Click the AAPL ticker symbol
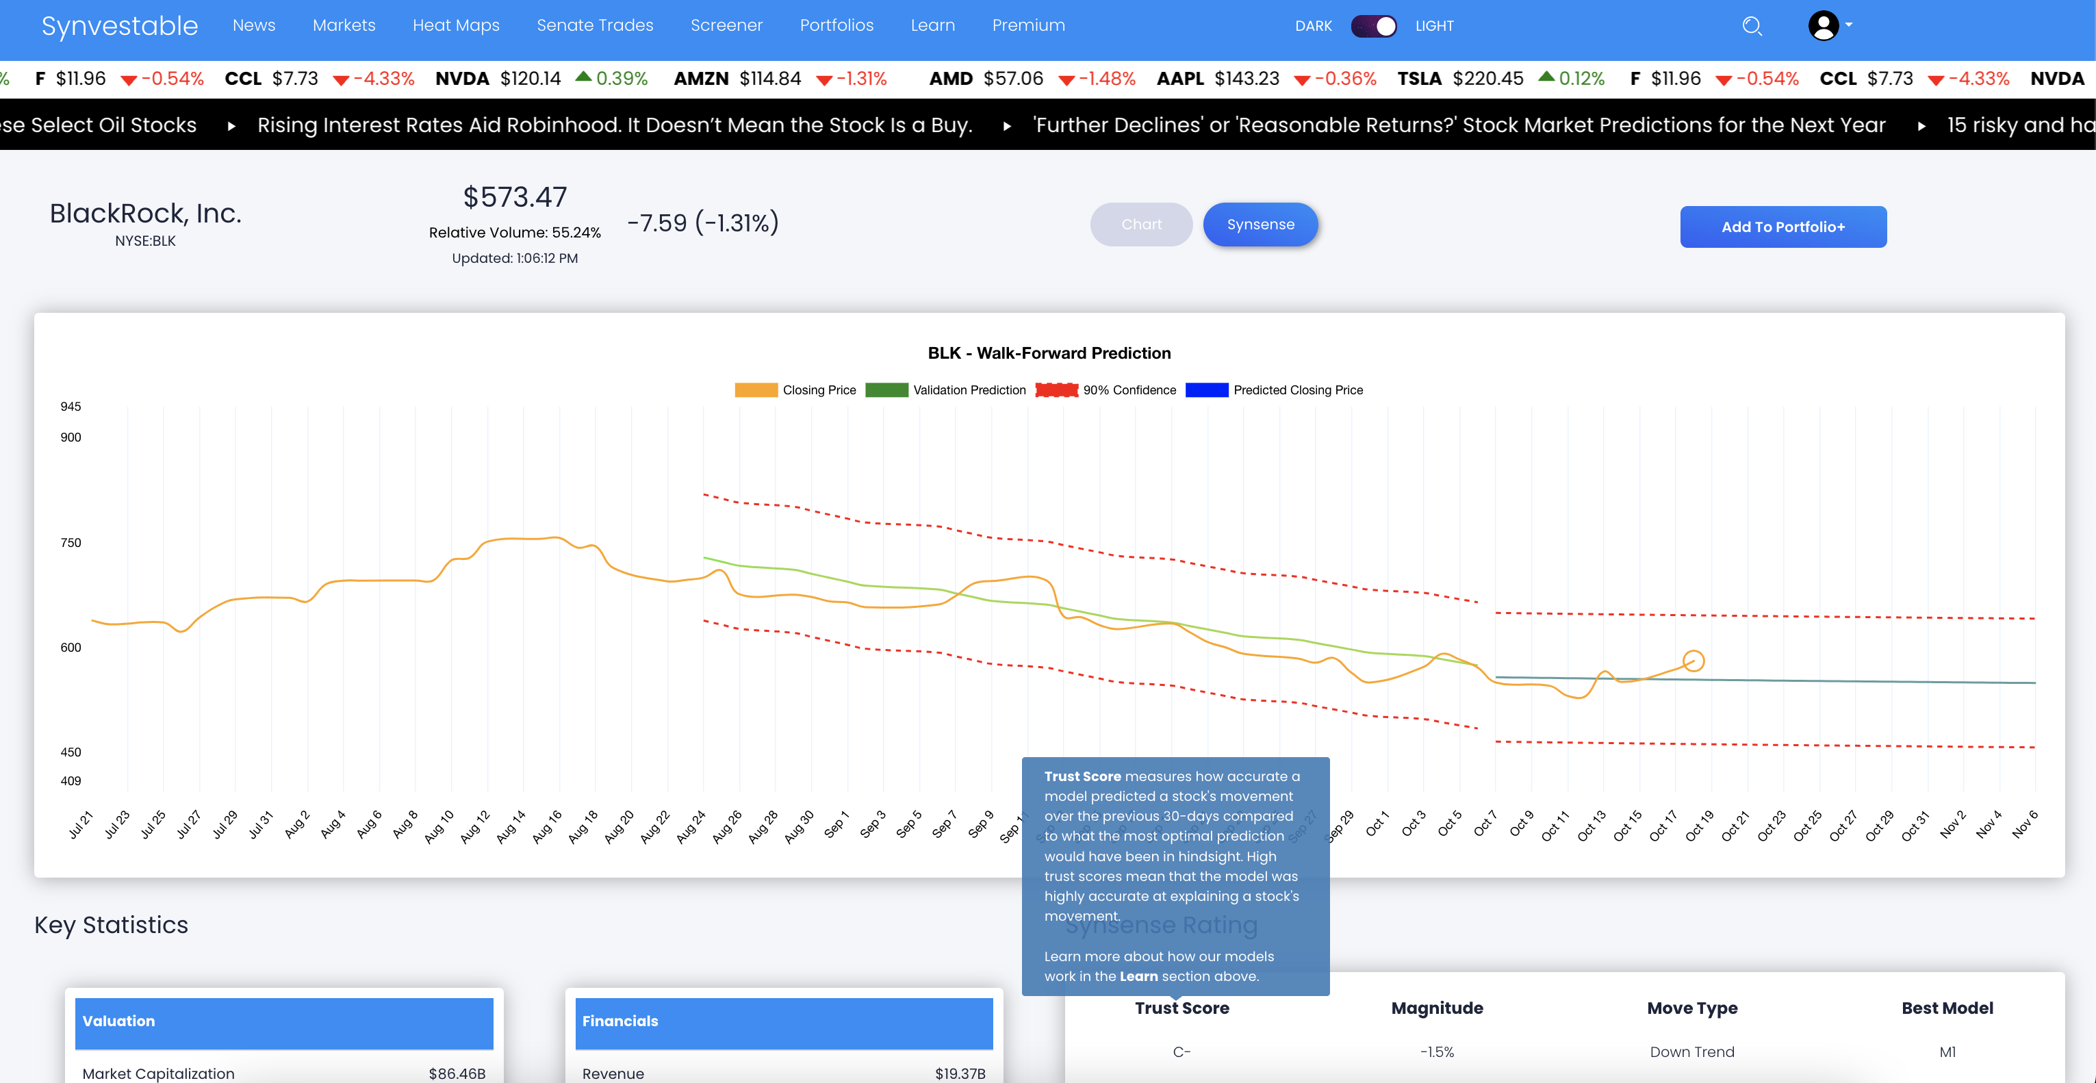The height and width of the screenshot is (1083, 2096). [x=1180, y=79]
